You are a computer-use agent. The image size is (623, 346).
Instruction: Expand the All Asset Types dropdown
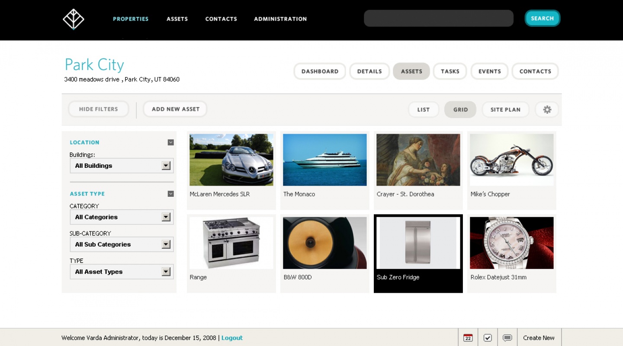(x=166, y=272)
